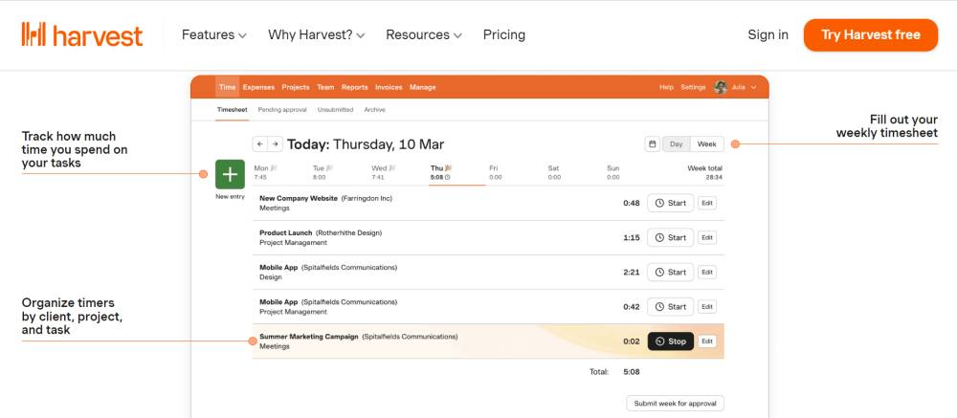Click the Try Harvest free button

(x=870, y=34)
